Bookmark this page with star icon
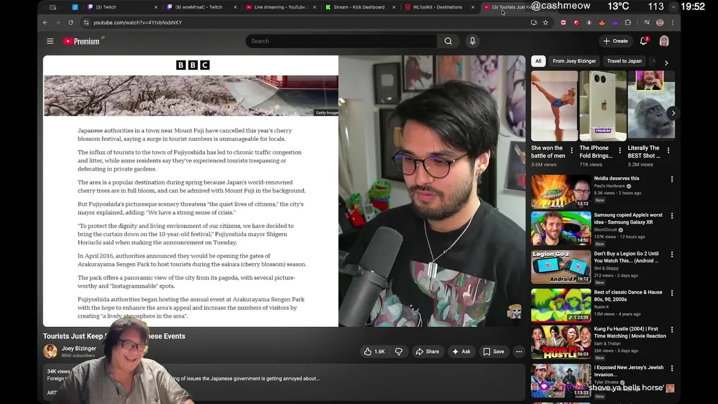The width and height of the screenshot is (718, 404). 545,22
